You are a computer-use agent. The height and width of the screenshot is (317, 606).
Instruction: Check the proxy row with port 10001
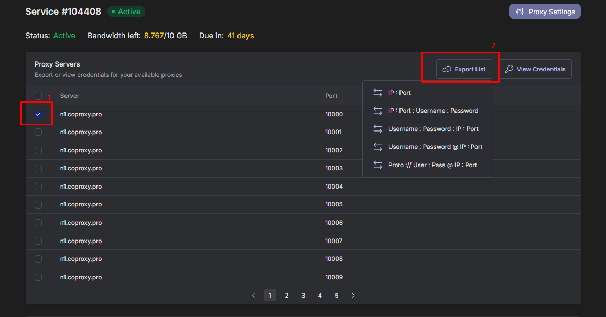(x=38, y=132)
